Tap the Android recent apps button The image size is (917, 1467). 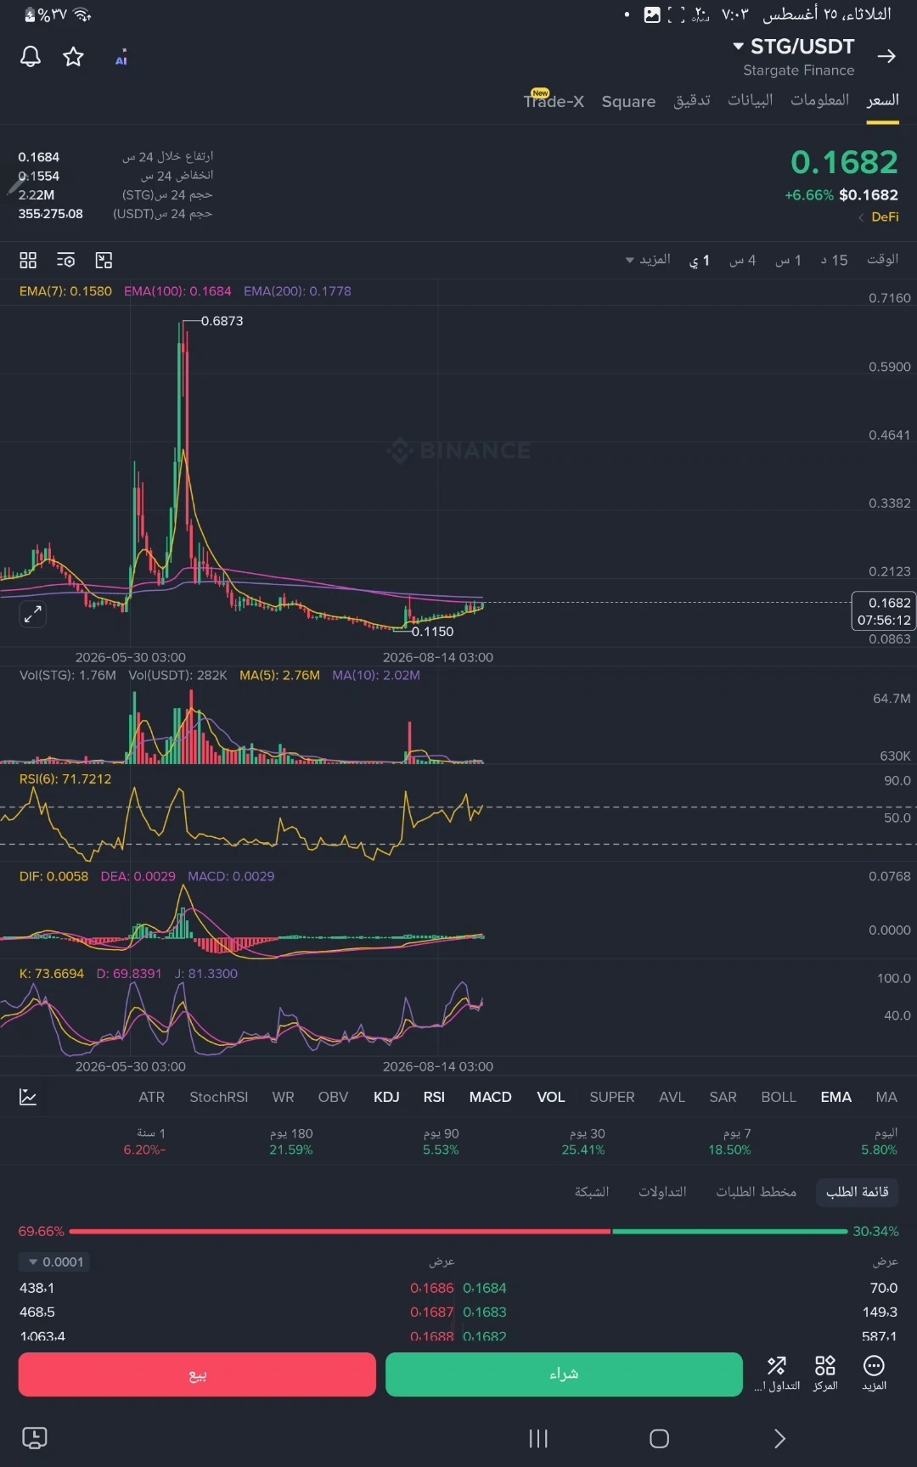pos(538,1438)
